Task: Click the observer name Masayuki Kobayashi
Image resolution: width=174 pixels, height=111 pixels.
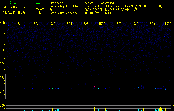Action: coord(99,3)
